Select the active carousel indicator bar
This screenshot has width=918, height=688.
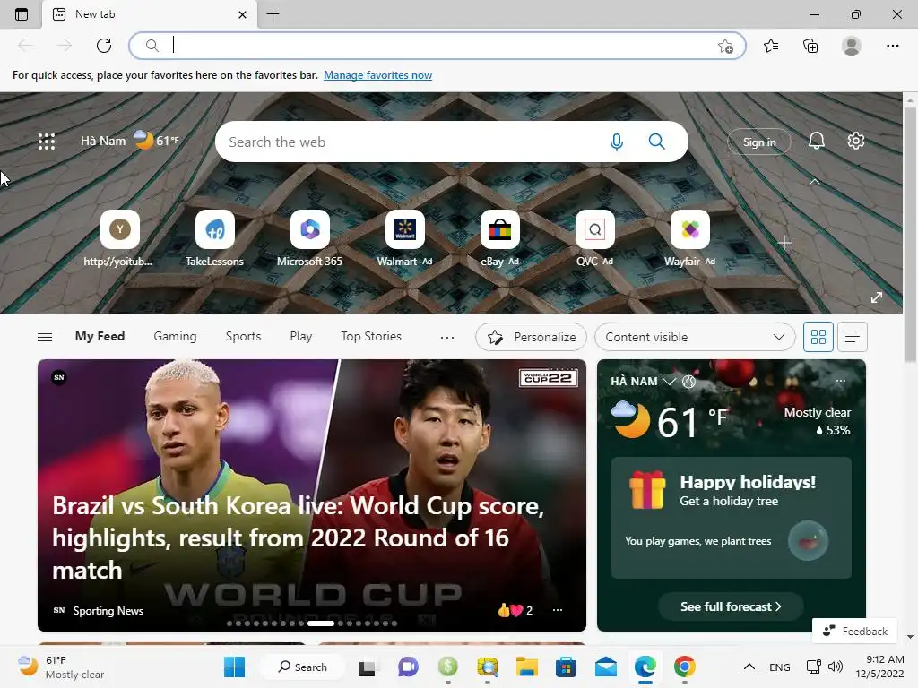tap(321, 623)
